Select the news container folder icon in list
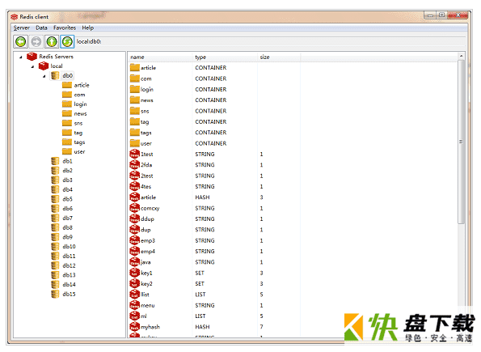481x352 pixels. [x=135, y=100]
